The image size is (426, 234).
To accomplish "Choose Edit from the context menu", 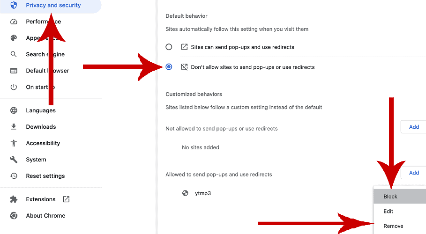I will [389, 212].
